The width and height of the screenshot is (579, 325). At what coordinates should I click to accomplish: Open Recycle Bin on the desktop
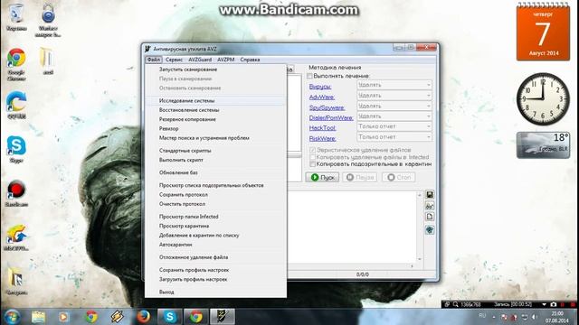[x=16, y=17]
